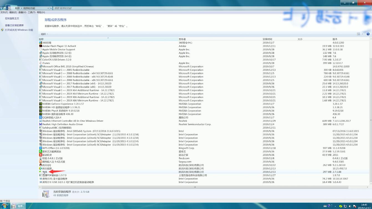Click 程序 in the address breadcrumb
The height and width of the screenshot is (209, 372).
pyautogui.click(x=17, y=8)
